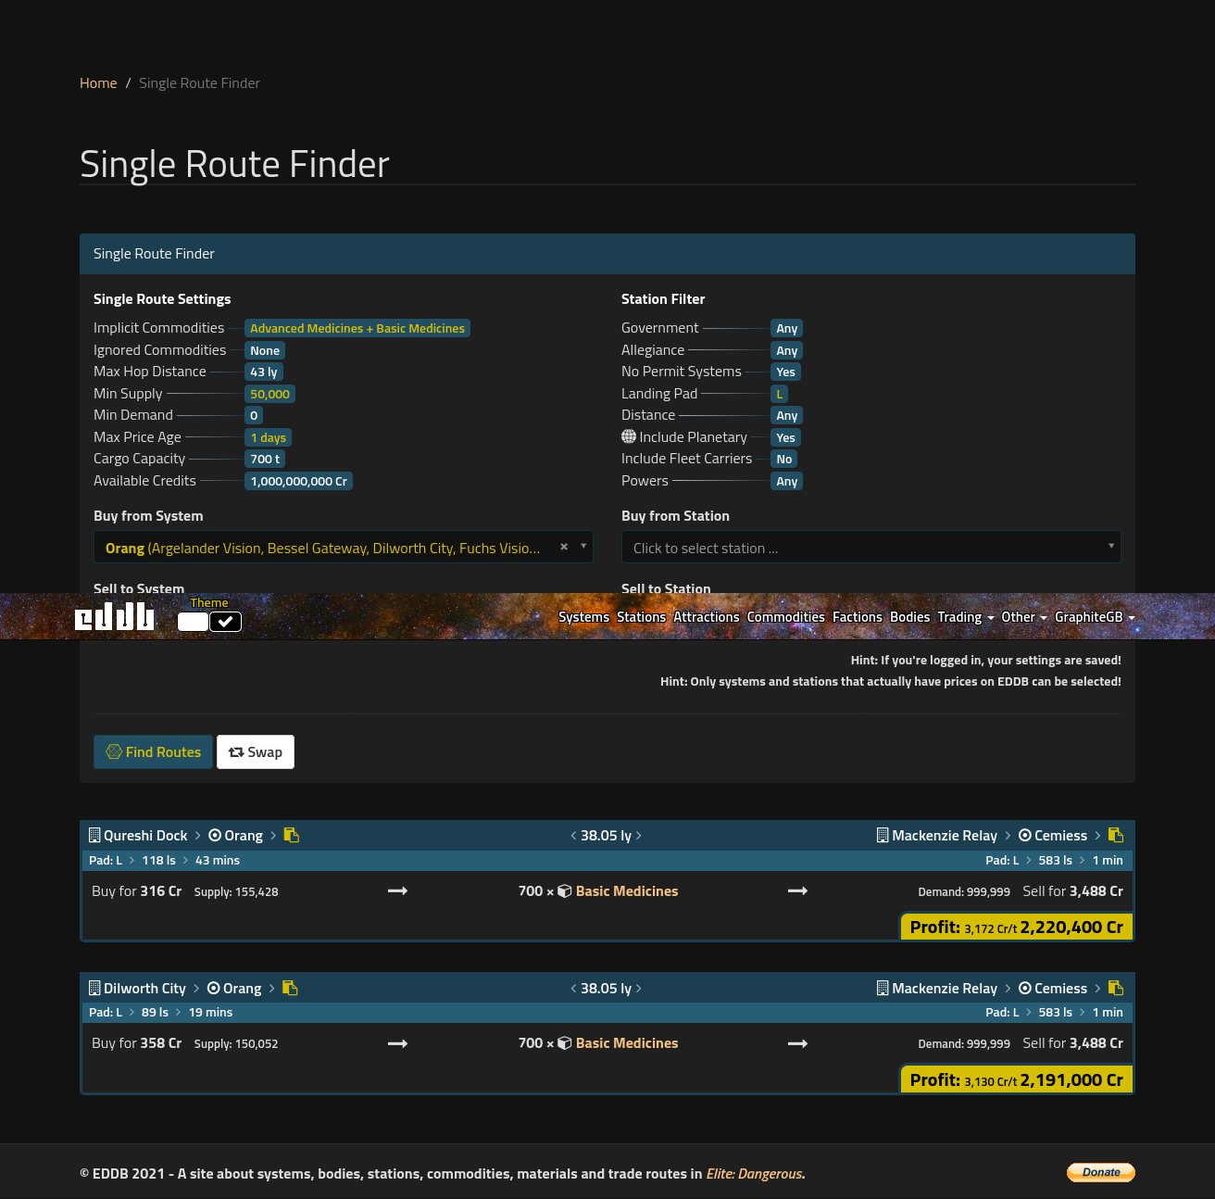Click the planetary globe icon
The width and height of the screenshot is (1215, 1199).
coord(629,436)
